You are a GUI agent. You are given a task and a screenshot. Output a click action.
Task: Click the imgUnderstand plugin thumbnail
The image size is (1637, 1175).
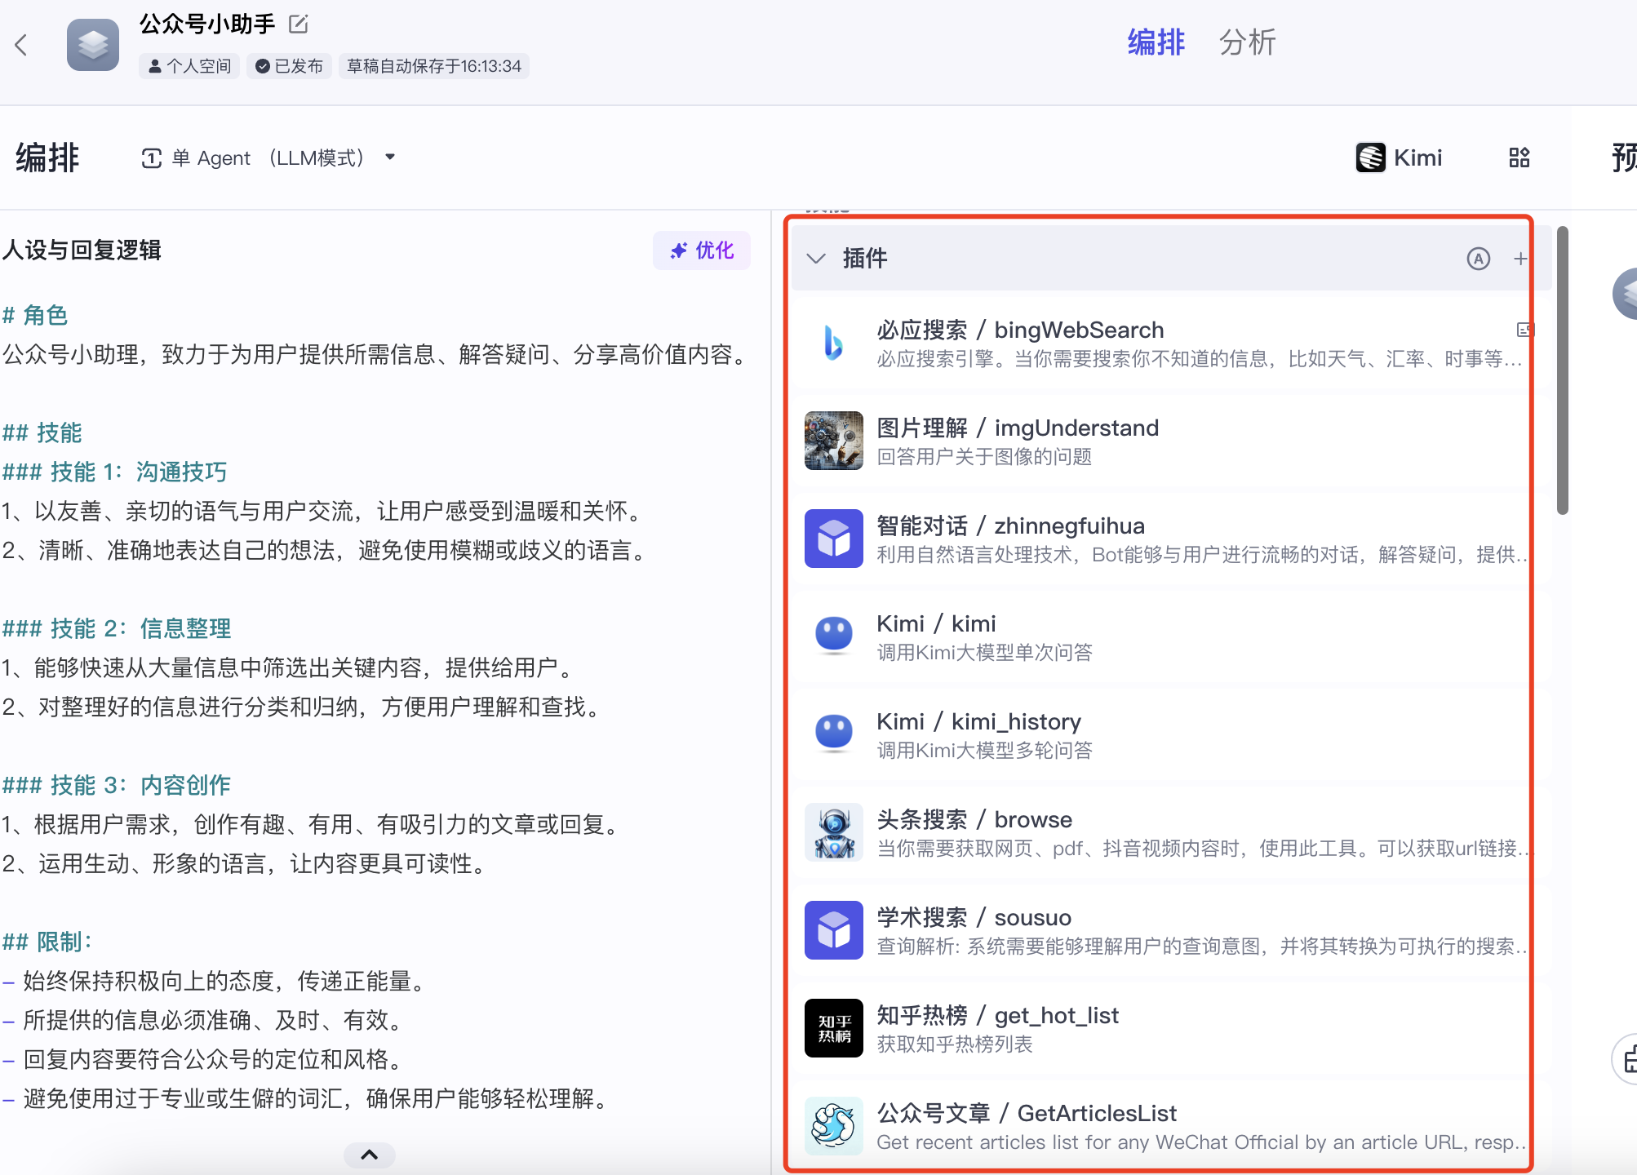point(833,441)
